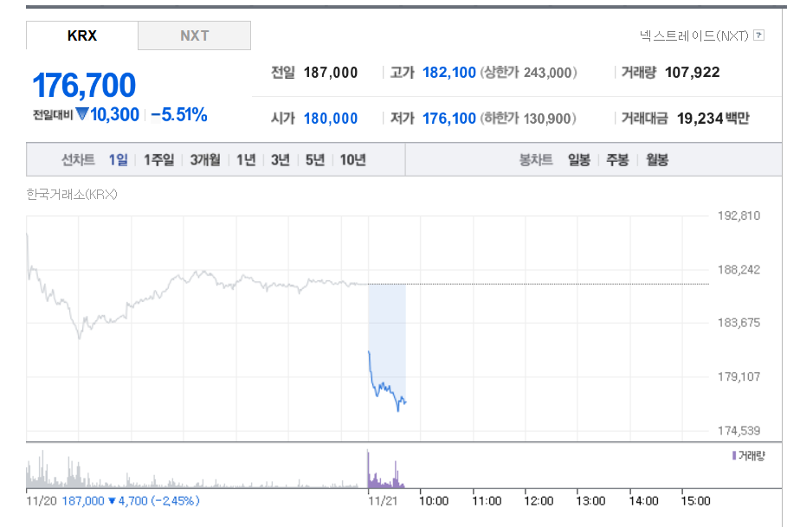Click the 15:00 time axis label
Image resolution: width=787 pixels, height=527 pixels.
[x=695, y=501]
